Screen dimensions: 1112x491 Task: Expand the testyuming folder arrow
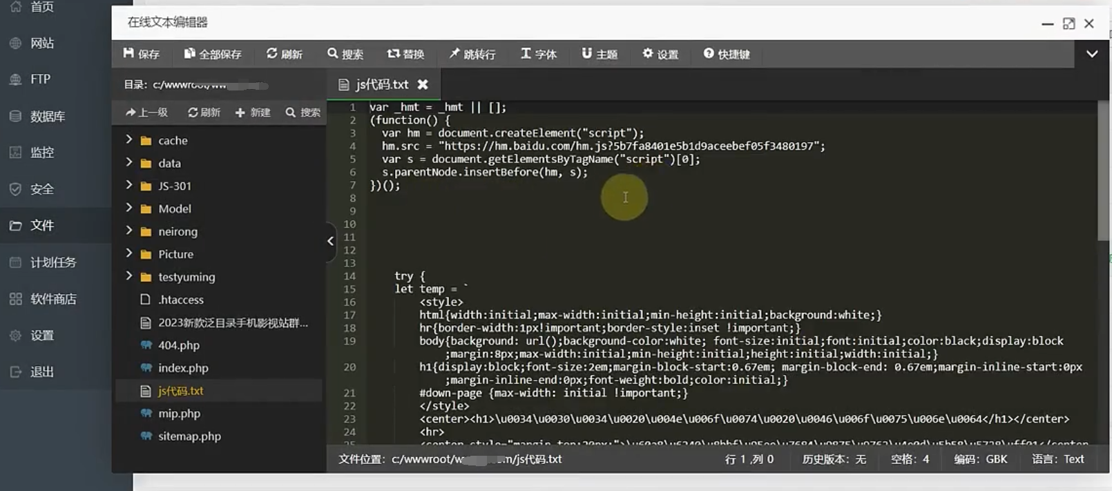point(129,276)
